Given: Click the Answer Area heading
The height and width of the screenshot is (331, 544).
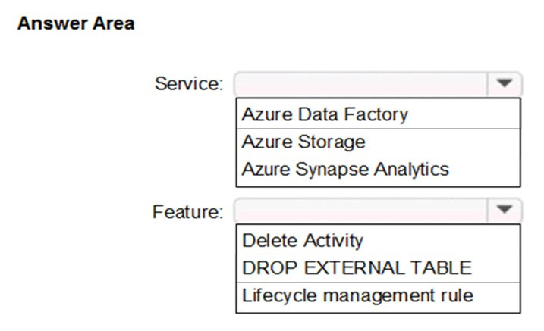Looking at the screenshot, I should (x=76, y=23).
